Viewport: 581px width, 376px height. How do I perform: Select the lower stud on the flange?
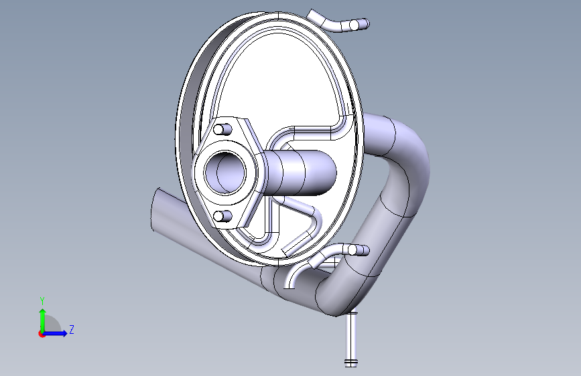point(223,216)
